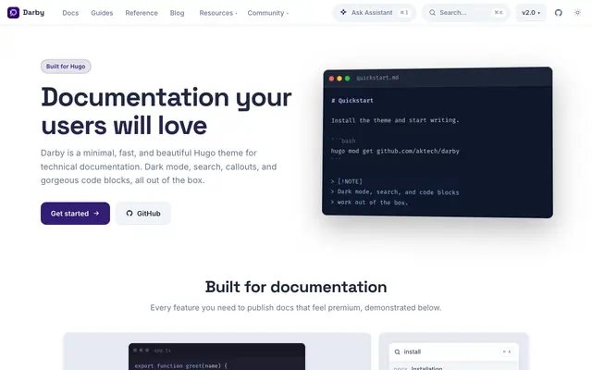Viewport: 592px width, 370px height.
Task: Click the magnifier icon in header search
Action: tap(432, 12)
